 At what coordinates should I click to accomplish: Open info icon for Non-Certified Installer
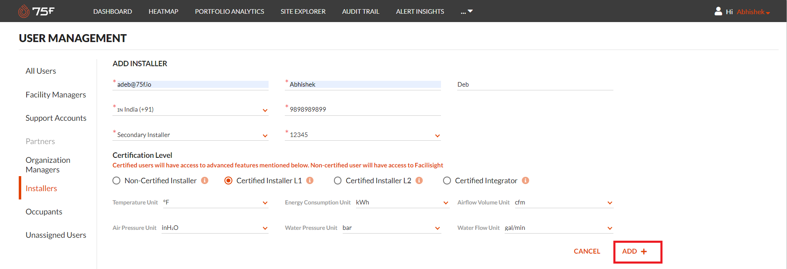click(x=204, y=180)
